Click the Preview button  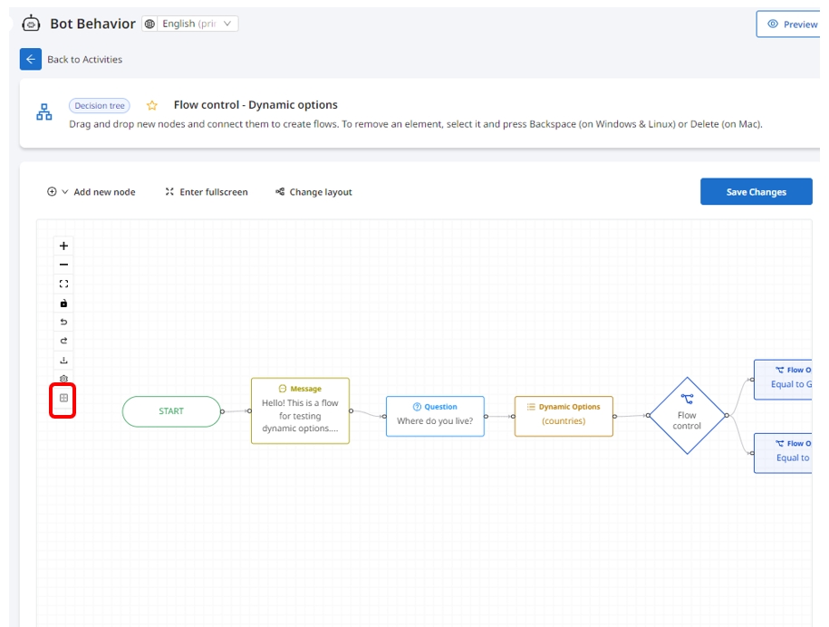pyautogui.click(x=791, y=24)
